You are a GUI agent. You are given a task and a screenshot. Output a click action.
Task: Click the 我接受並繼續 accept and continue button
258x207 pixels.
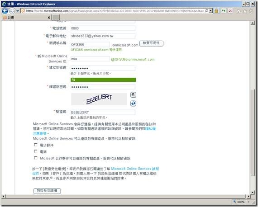coord(47,191)
